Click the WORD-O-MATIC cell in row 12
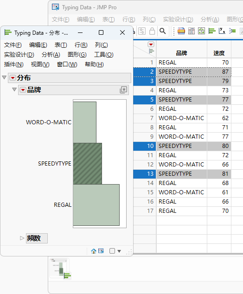 coord(182,165)
